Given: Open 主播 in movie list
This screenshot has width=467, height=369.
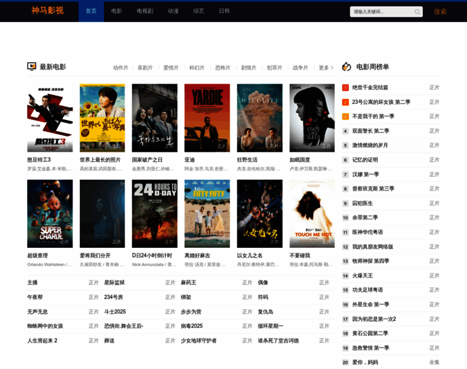Looking at the screenshot, I should (x=33, y=282).
